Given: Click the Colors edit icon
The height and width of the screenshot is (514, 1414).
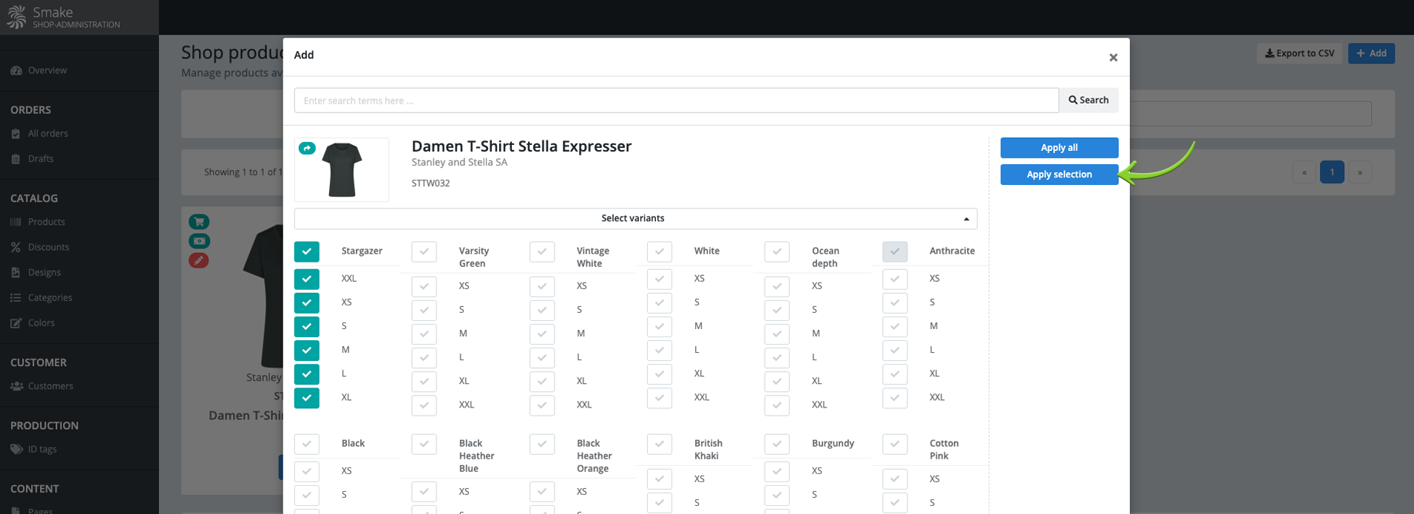Looking at the screenshot, I should 16,323.
